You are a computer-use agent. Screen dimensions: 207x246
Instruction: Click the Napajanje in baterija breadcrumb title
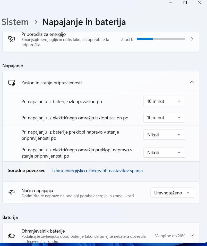[84, 22]
